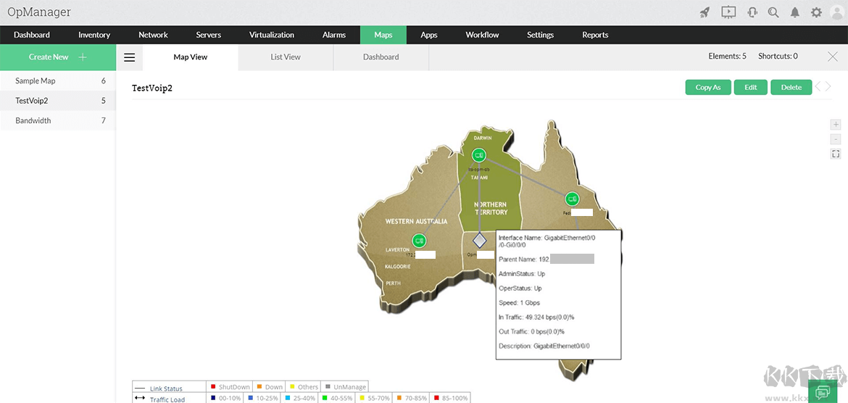Open the Network menu
The height and width of the screenshot is (403, 848).
tap(153, 35)
